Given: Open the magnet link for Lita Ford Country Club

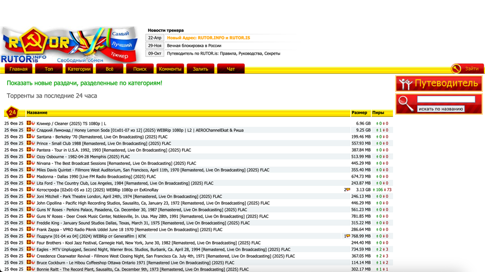Looking at the screenshot, I should (x=33, y=183).
